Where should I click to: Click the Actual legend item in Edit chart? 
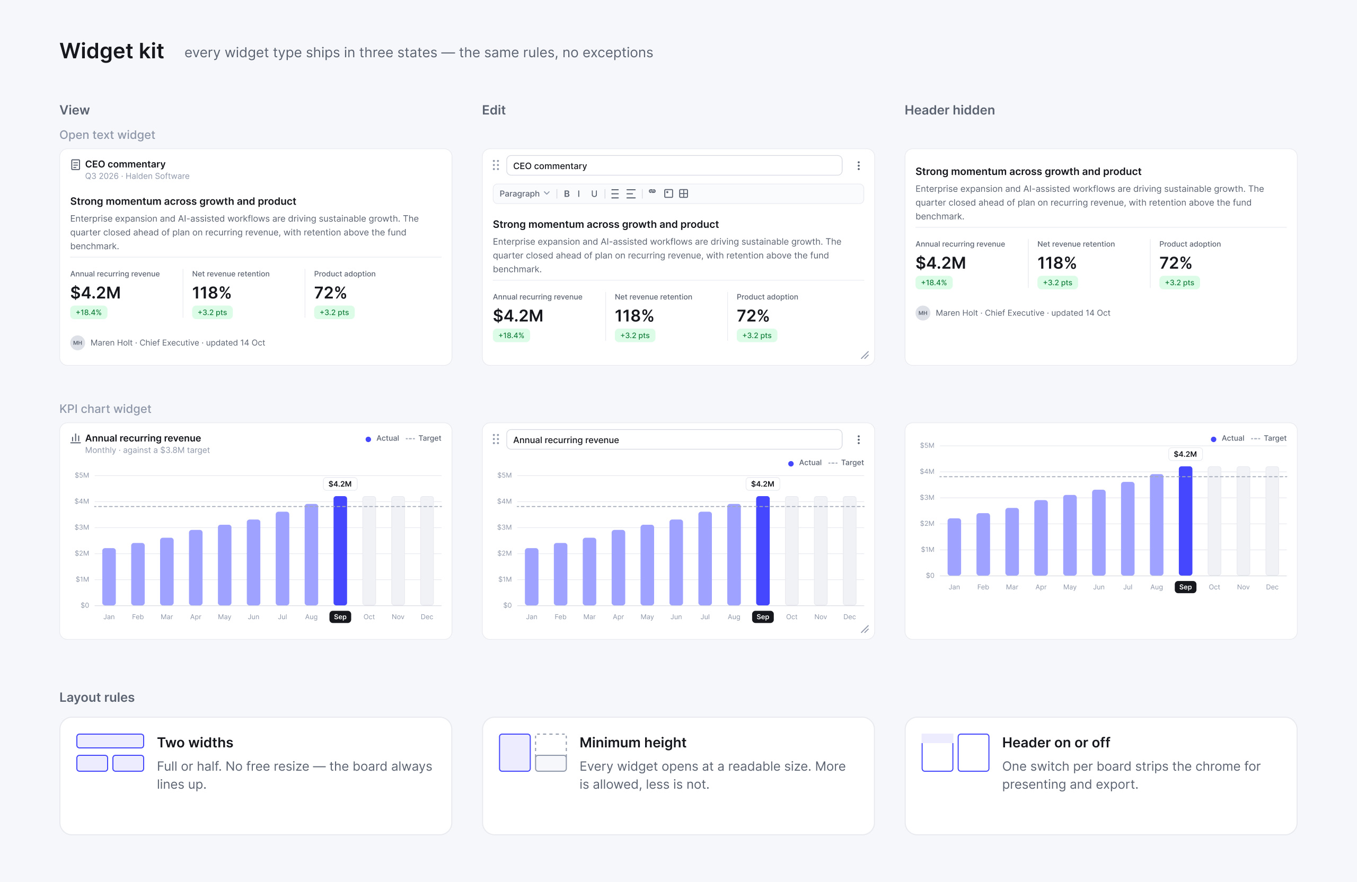(805, 463)
